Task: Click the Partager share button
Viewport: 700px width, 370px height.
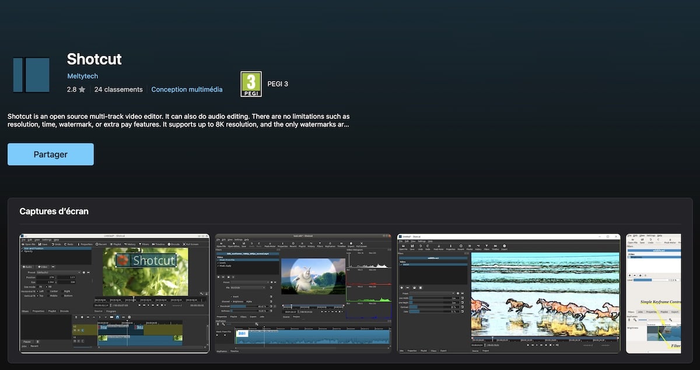Action: [x=51, y=154]
